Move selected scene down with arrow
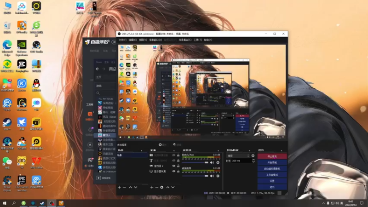The height and width of the screenshot is (207, 368). (135, 187)
